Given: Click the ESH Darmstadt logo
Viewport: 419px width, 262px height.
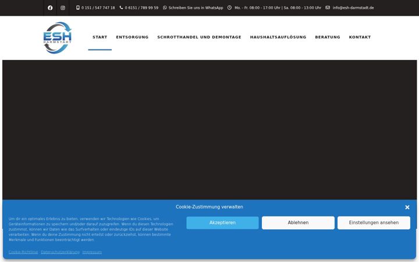Looking at the screenshot, I should coord(58,38).
